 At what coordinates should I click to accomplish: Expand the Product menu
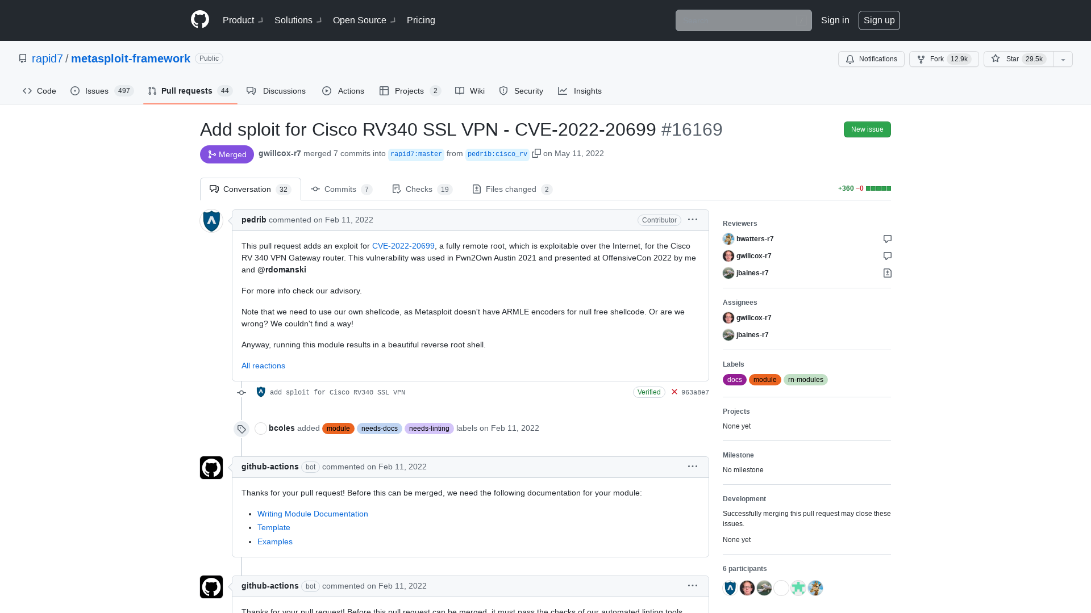pyautogui.click(x=243, y=20)
